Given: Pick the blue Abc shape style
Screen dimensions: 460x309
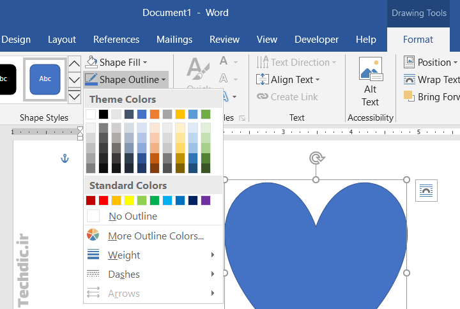Looking at the screenshot, I should (45, 79).
